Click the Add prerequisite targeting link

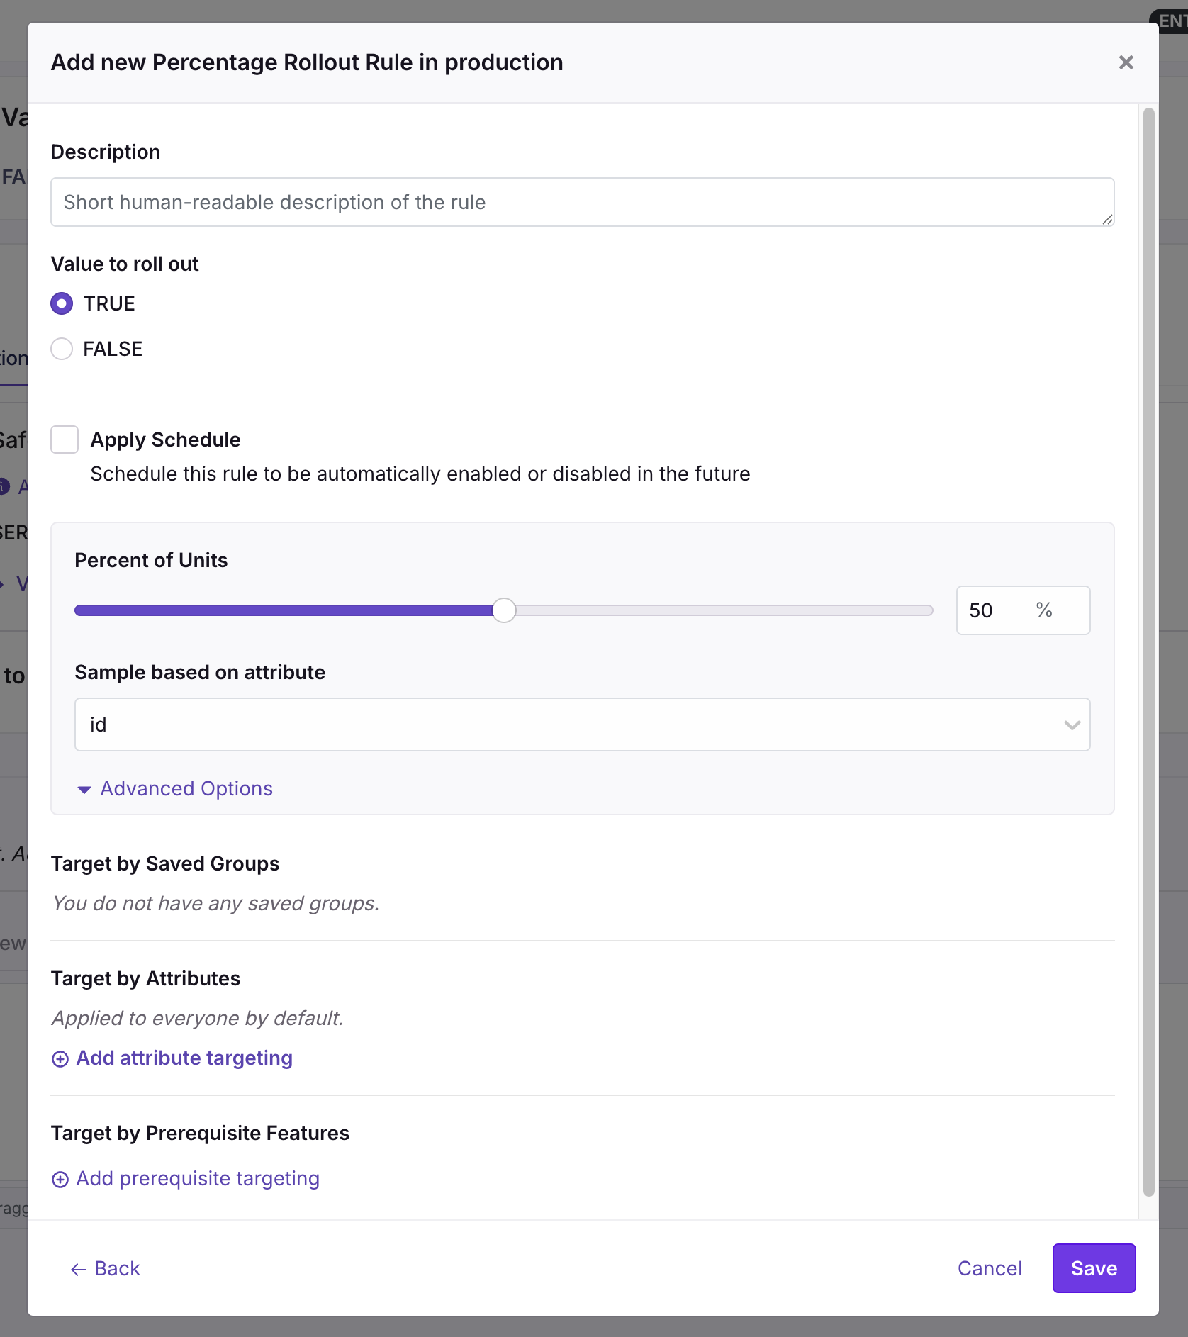(198, 1178)
